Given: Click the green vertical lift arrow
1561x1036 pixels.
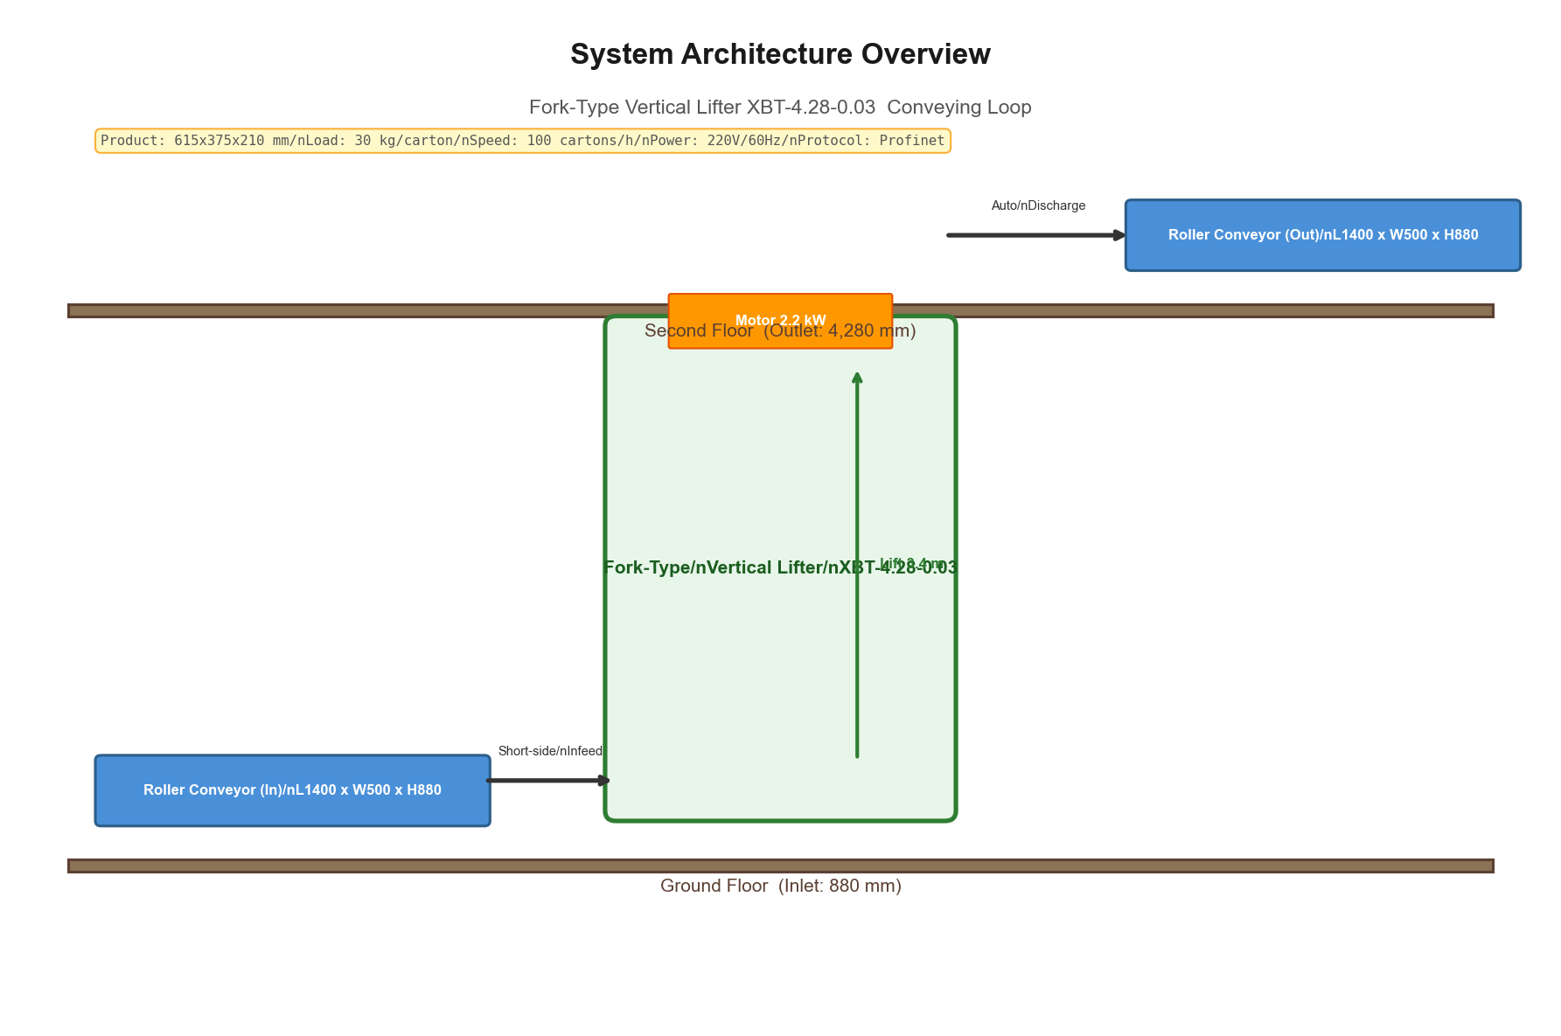Looking at the screenshot, I should point(857,565).
